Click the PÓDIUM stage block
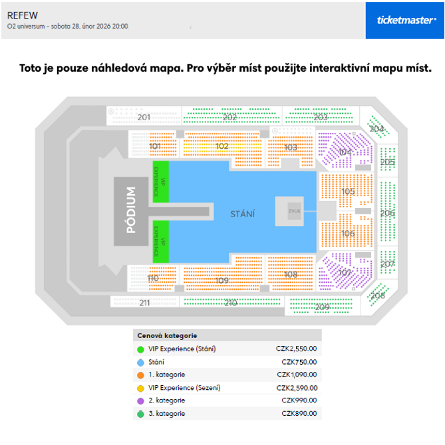The width and height of the screenshot is (445, 445). click(130, 210)
